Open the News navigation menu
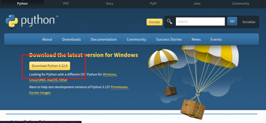 coord(196,39)
